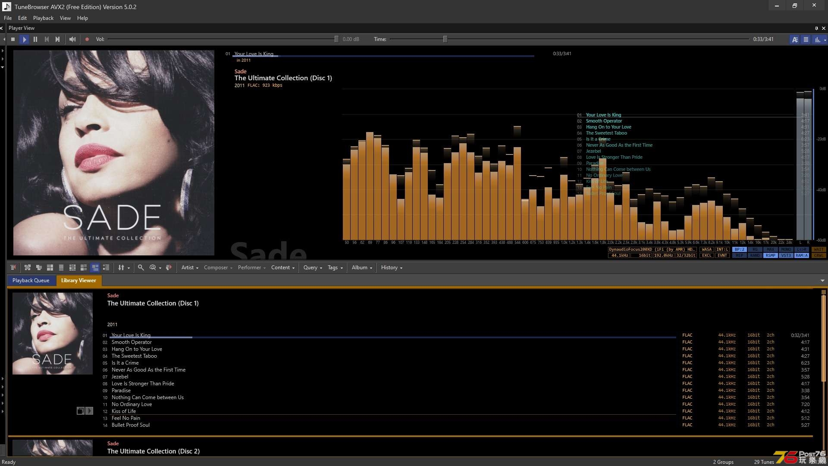Open the Composer dropdown
The image size is (828, 466).
pyautogui.click(x=218, y=268)
